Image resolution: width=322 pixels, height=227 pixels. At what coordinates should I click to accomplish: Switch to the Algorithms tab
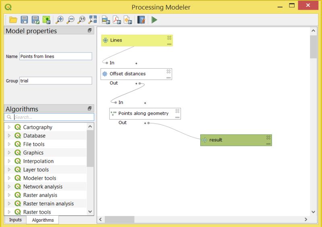(x=43, y=220)
